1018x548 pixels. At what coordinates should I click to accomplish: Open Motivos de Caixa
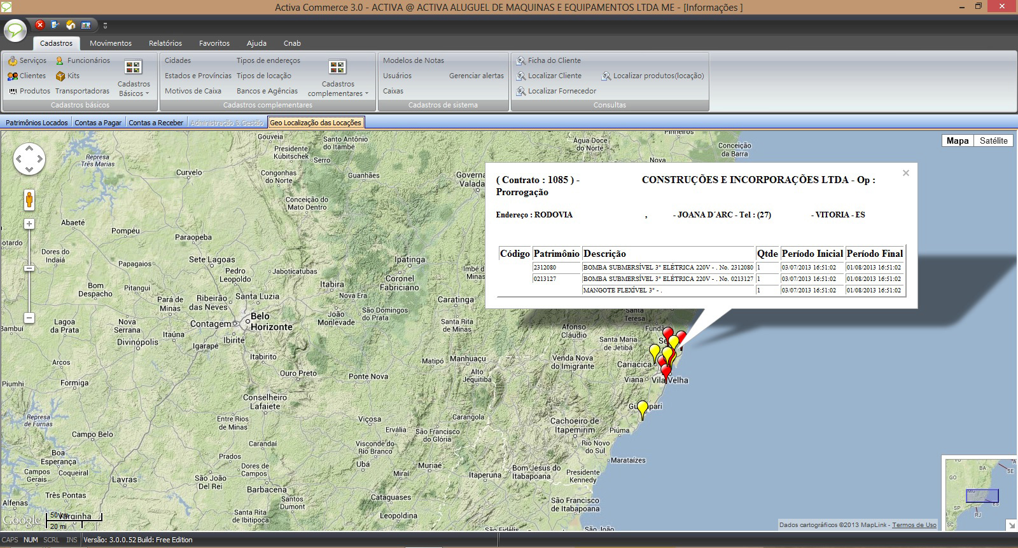point(193,91)
